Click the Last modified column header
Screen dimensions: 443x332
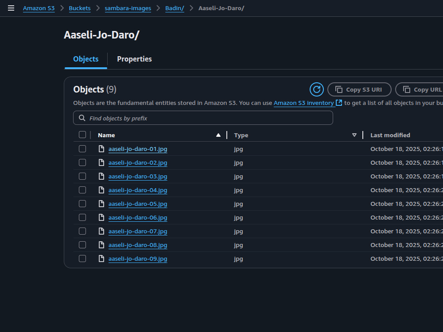pos(390,135)
